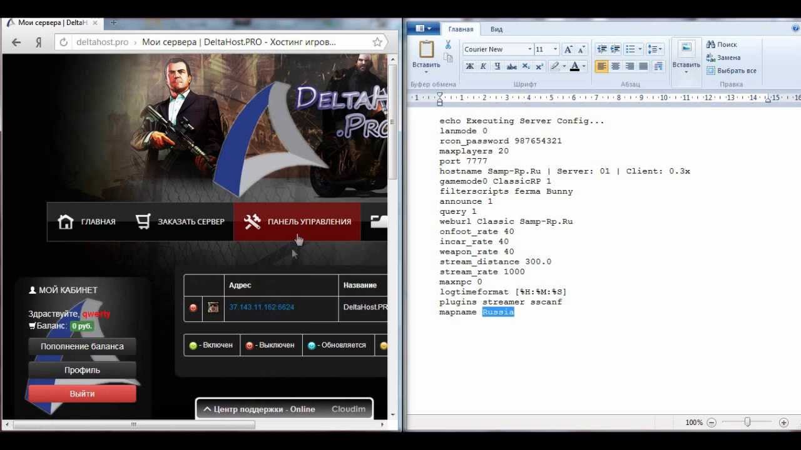Viewport: 801px width, 450px height.
Task: Click the server game icon thumbnail
Action: point(213,307)
